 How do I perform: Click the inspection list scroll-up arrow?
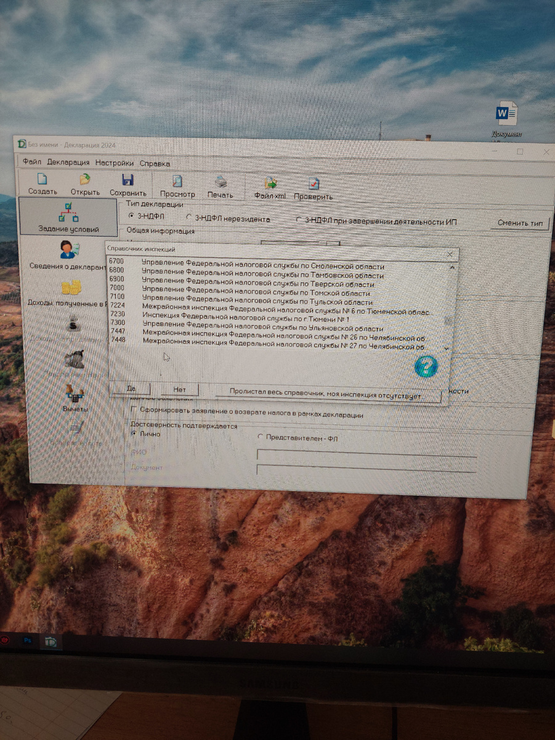click(x=453, y=268)
